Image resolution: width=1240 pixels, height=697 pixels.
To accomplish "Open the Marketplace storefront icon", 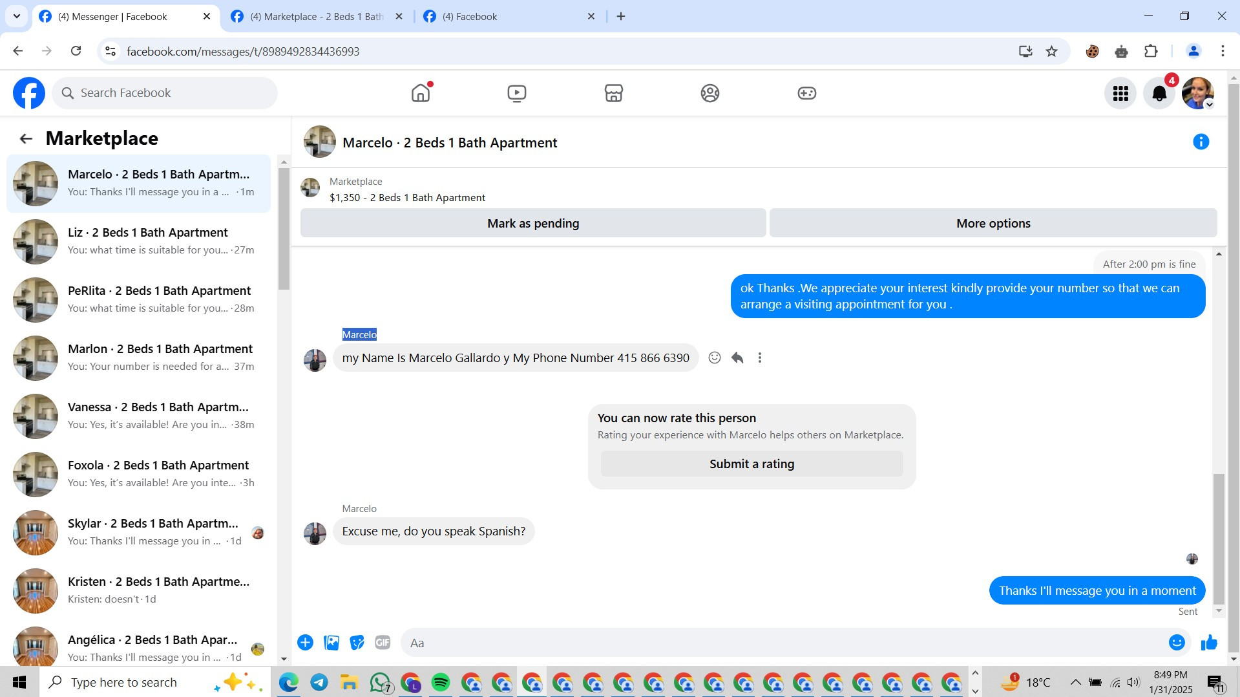I will click(613, 93).
